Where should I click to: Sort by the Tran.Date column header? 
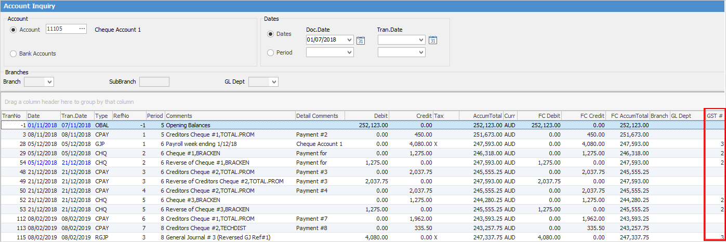coord(77,116)
